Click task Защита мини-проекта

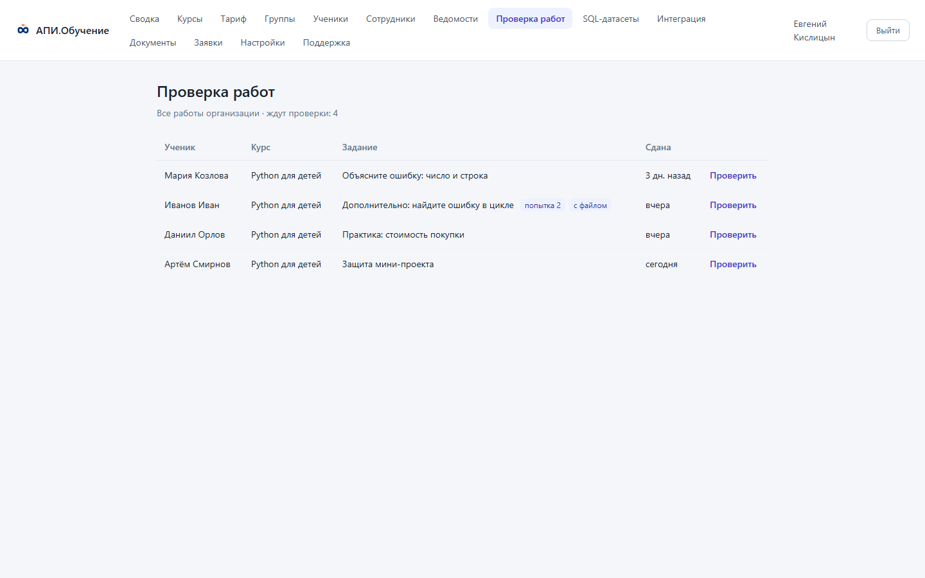click(388, 264)
